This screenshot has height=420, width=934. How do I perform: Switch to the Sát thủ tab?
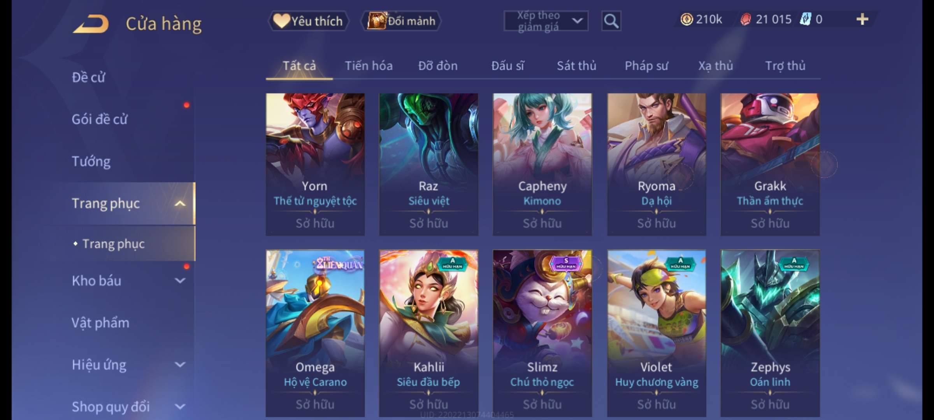click(576, 66)
